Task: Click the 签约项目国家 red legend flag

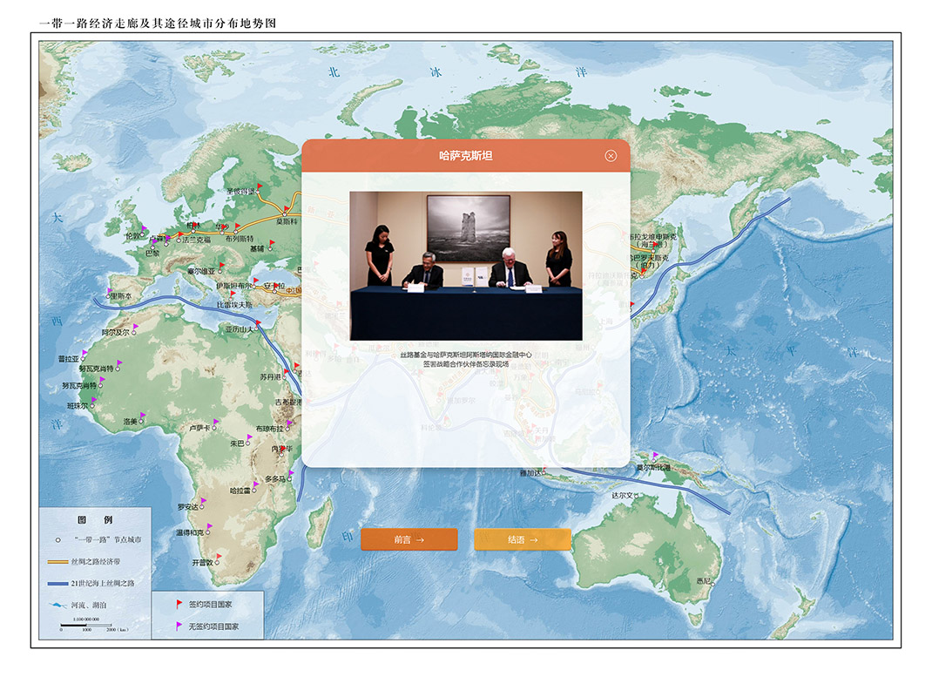Action: pos(179,603)
